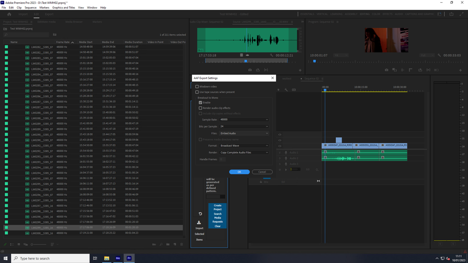The width and height of the screenshot is (468, 263).
Task: Open Format Broadcast Wave dropdown
Action: click(x=244, y=146)
